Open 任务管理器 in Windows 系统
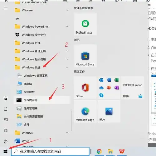This screenshot has width=156, height=156. tap(42, 108)
